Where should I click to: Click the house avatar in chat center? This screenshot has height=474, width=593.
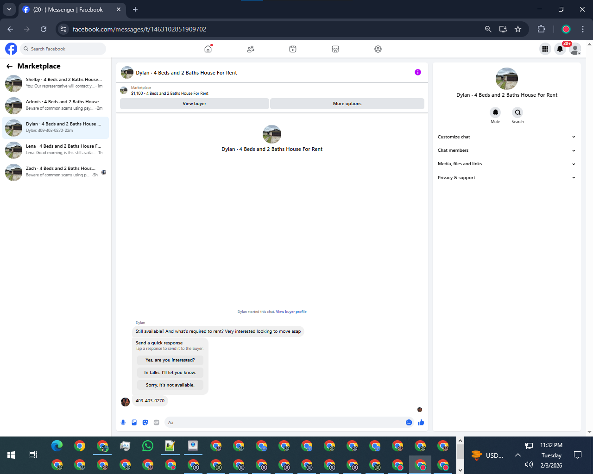[x=272, y=134]
